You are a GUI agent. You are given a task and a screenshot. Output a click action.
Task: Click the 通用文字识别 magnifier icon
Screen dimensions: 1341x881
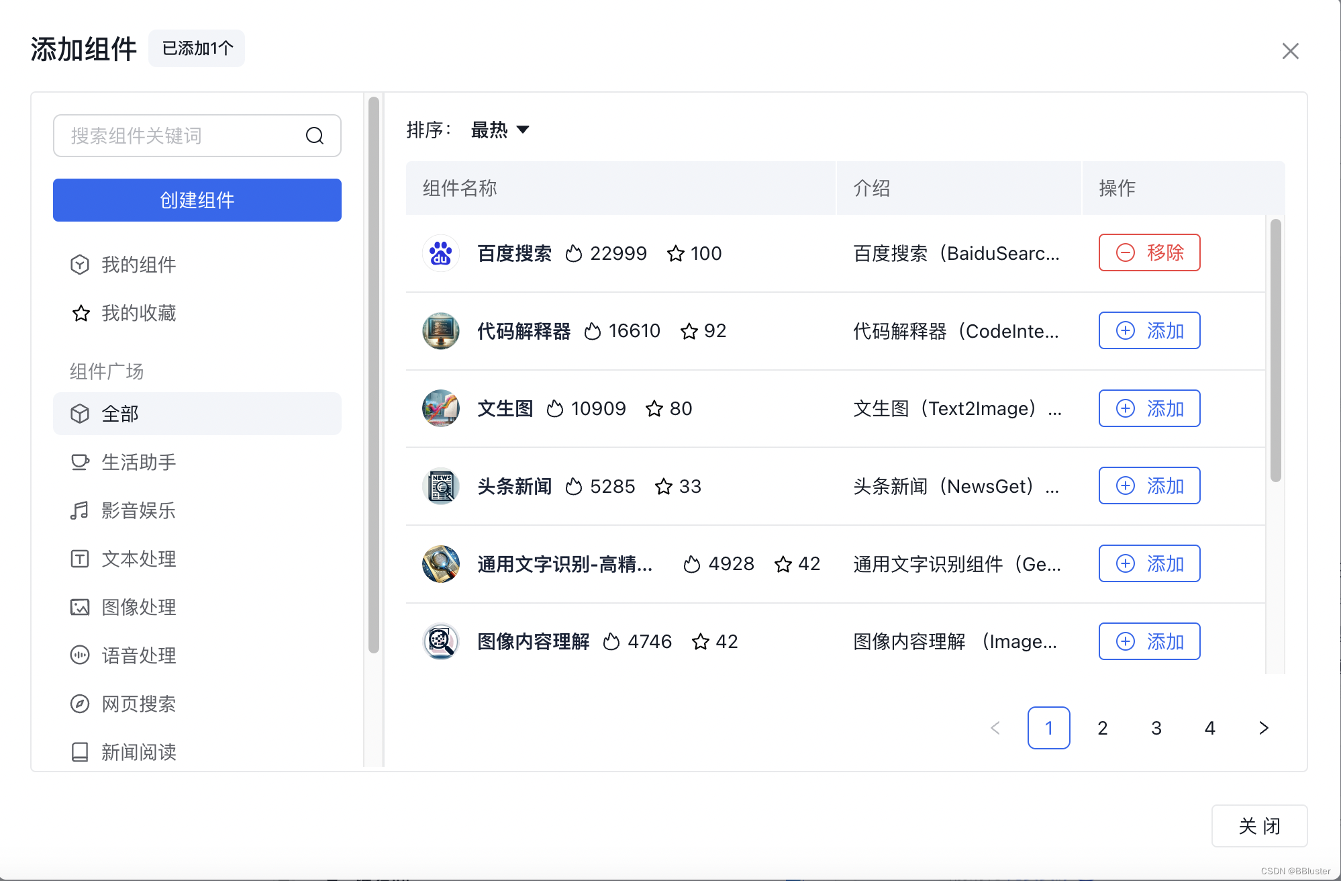click(x=440, y=563)
